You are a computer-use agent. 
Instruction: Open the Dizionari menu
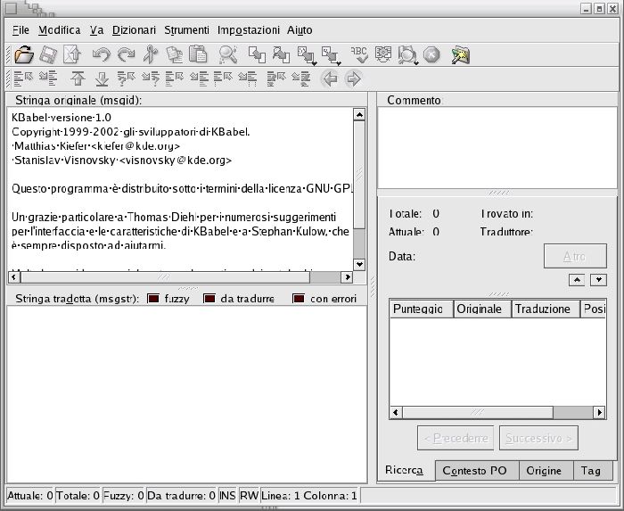click(x=134, y=30)
